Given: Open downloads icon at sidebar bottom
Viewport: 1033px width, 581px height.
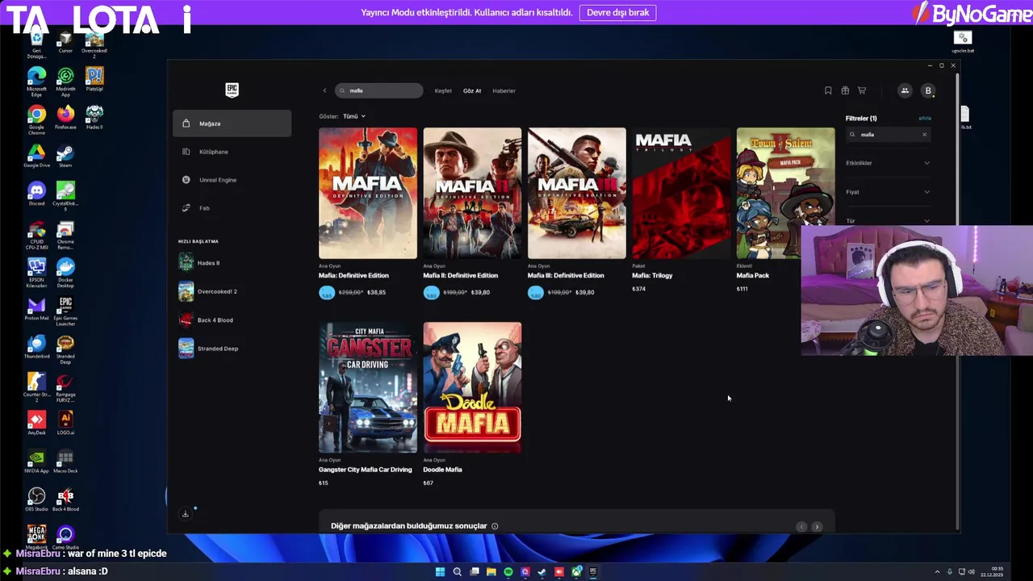Looking at the screenshot, I should (x=186, y=514).
